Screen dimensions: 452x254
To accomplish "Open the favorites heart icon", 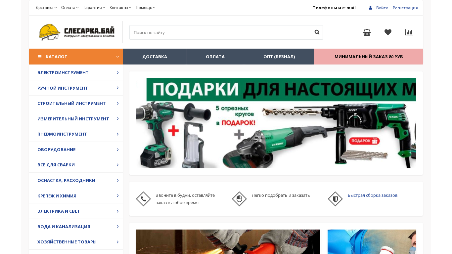I will 388,32.
